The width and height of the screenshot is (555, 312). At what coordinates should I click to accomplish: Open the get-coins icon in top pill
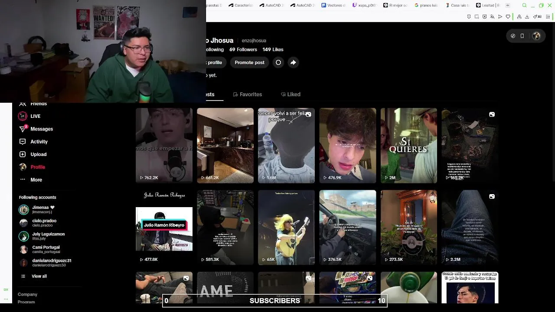tap(513, 36)
